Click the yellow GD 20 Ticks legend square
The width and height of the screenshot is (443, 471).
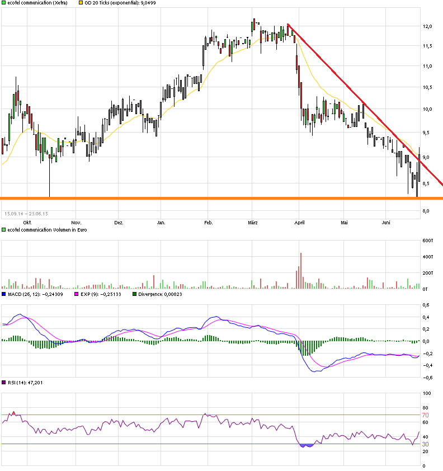click(x=81, y=3)
